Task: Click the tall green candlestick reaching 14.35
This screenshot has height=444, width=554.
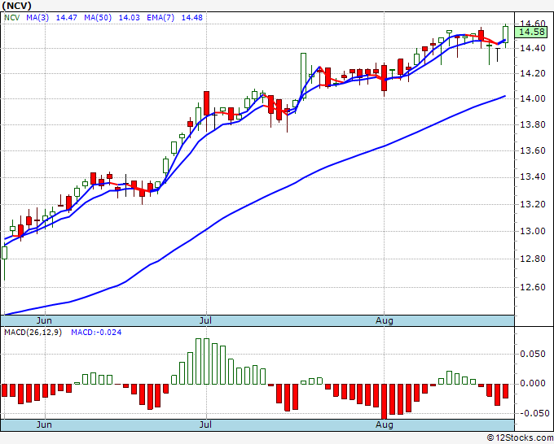Action: [x=304, y=76]
